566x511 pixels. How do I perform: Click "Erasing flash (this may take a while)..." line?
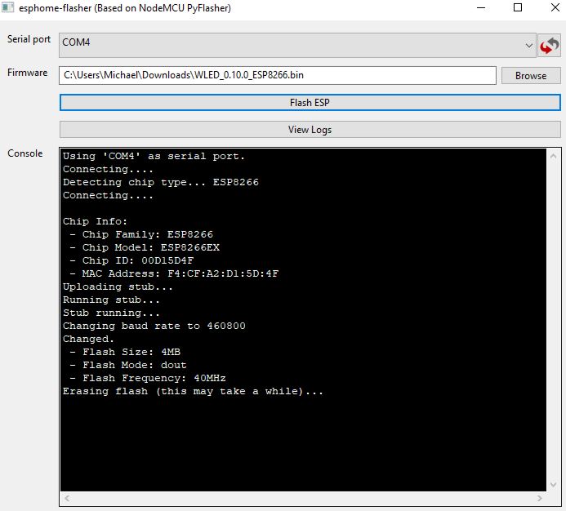193,391
